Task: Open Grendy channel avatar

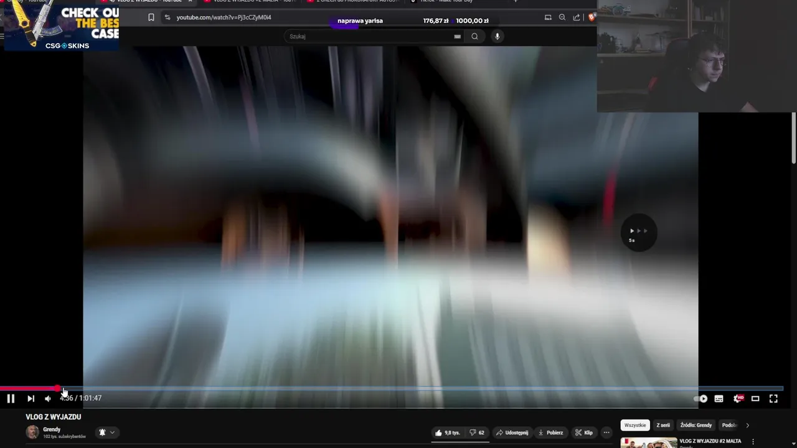Action: [32, 432]
